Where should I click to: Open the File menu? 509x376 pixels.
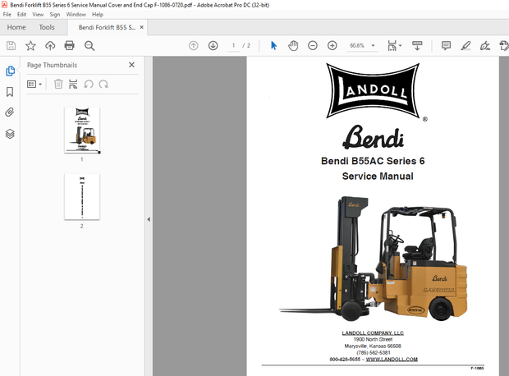point(7,15)
